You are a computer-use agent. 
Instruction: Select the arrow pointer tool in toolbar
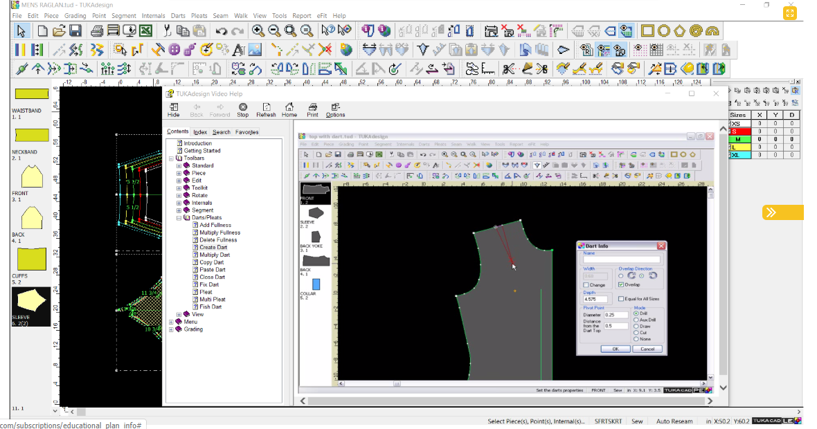[21, 30]
